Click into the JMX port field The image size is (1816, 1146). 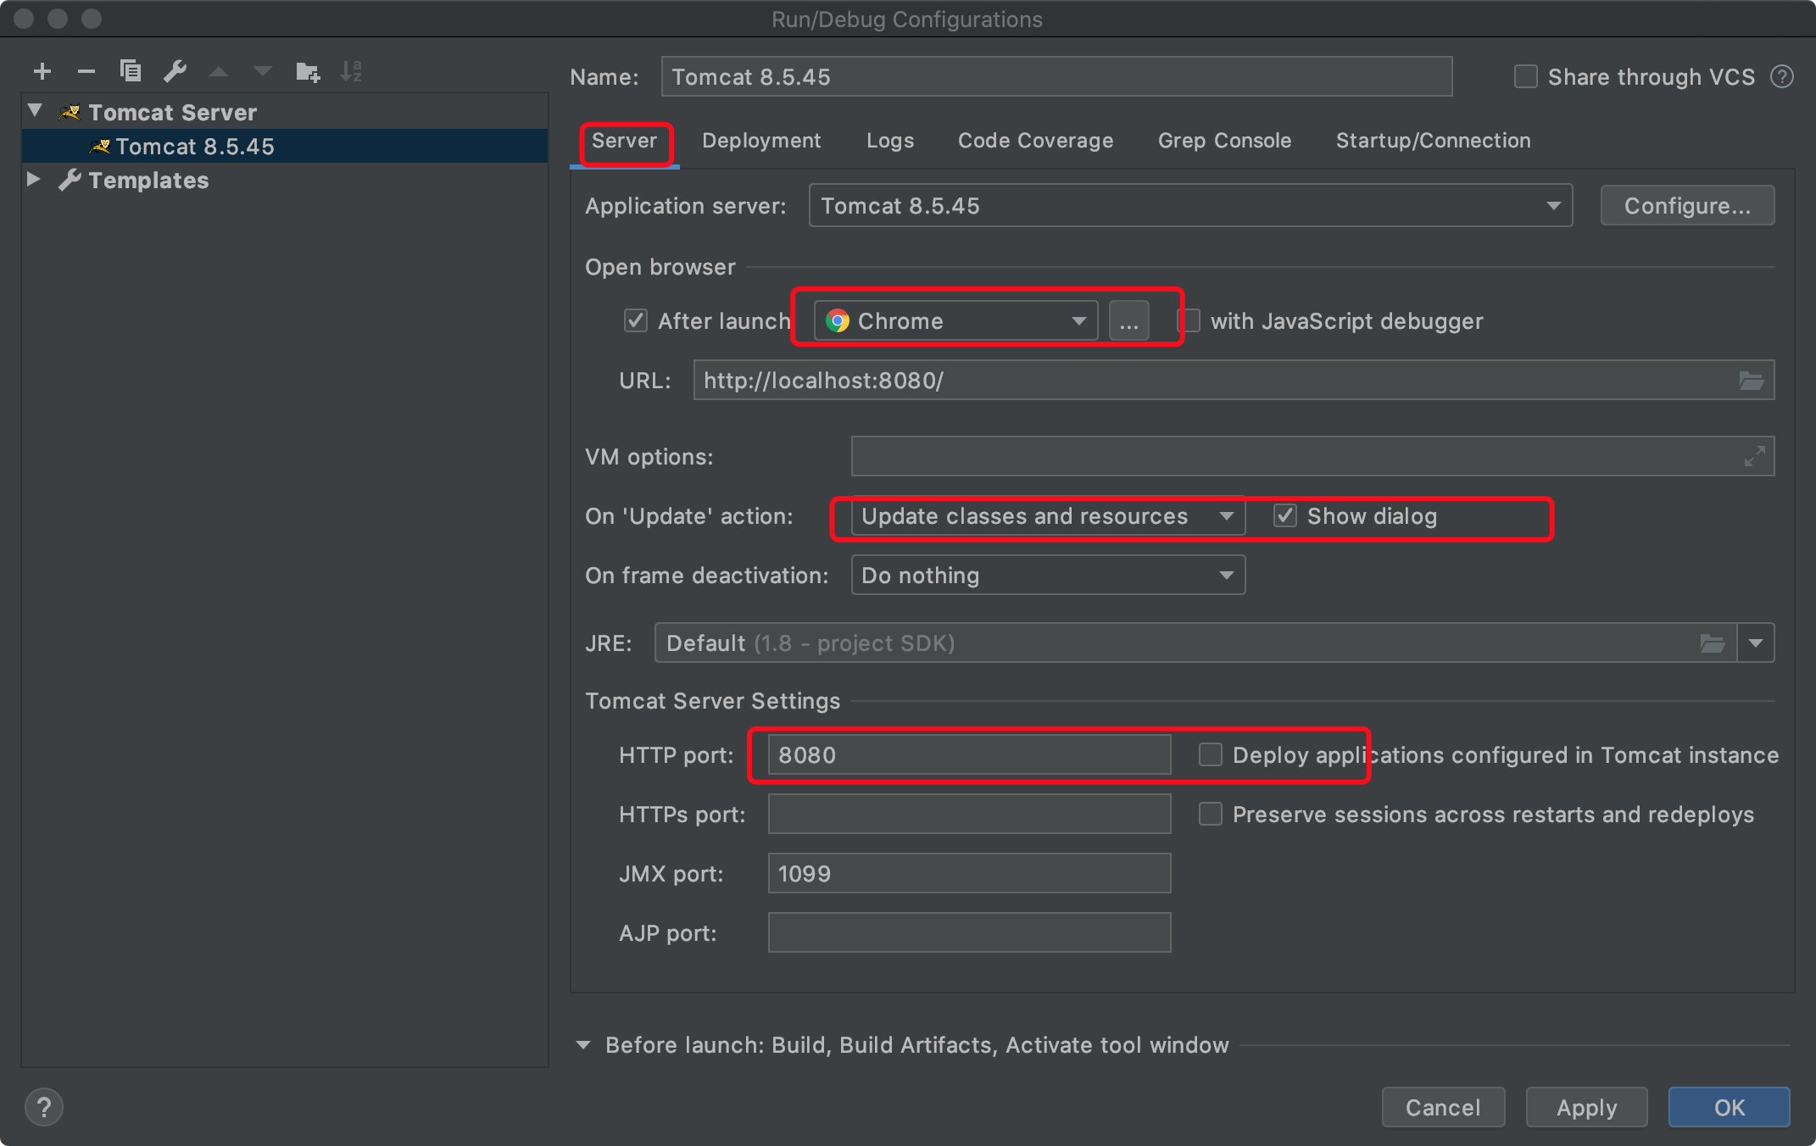(x=969, y=873)
